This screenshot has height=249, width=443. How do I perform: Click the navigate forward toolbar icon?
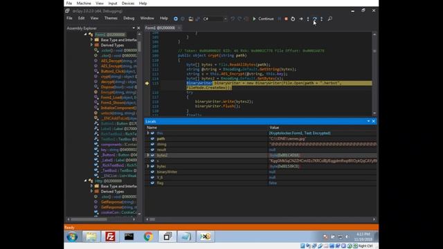183,19
